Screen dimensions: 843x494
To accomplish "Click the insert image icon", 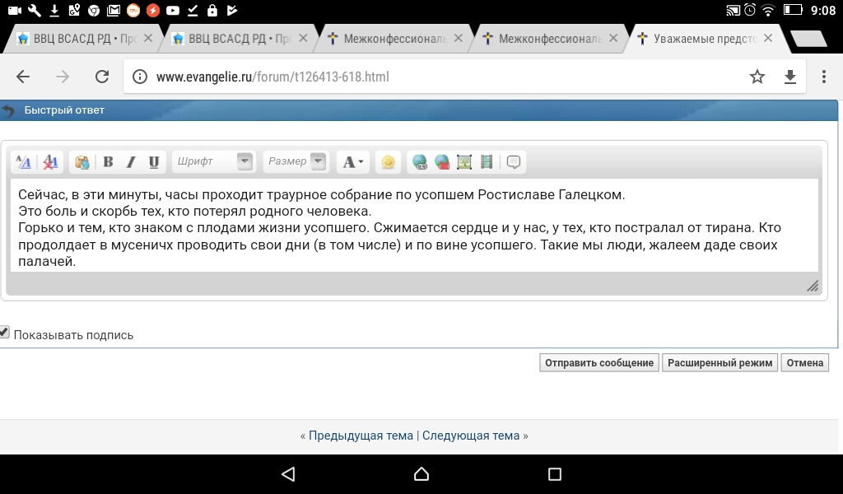I will [464, 162].
